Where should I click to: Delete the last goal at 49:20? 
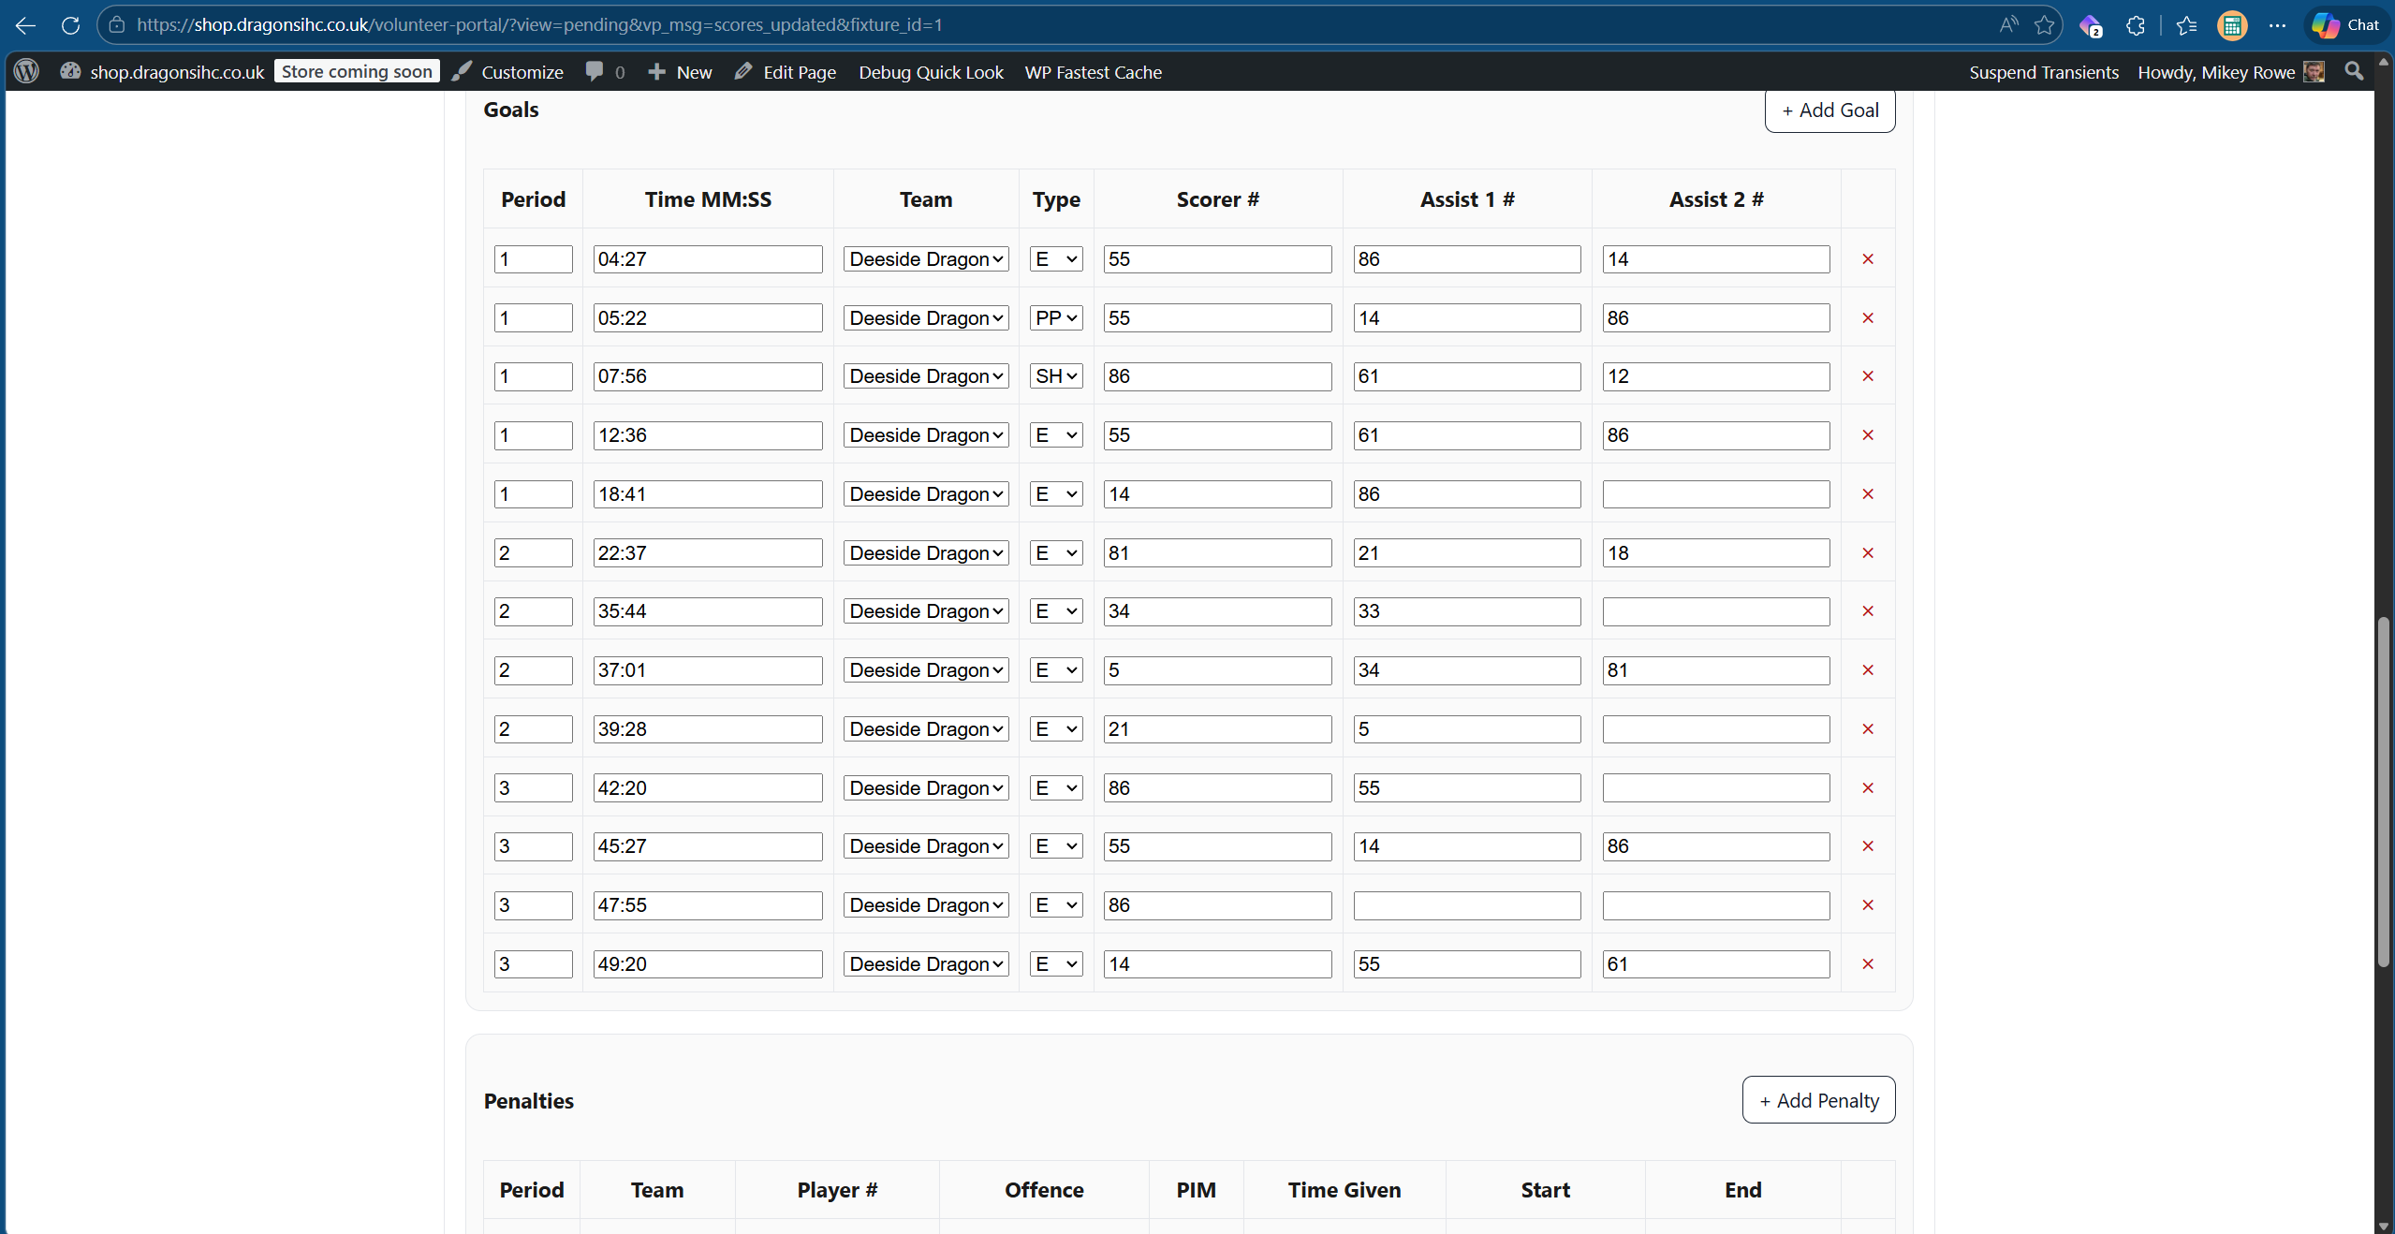coord(1866,963)
